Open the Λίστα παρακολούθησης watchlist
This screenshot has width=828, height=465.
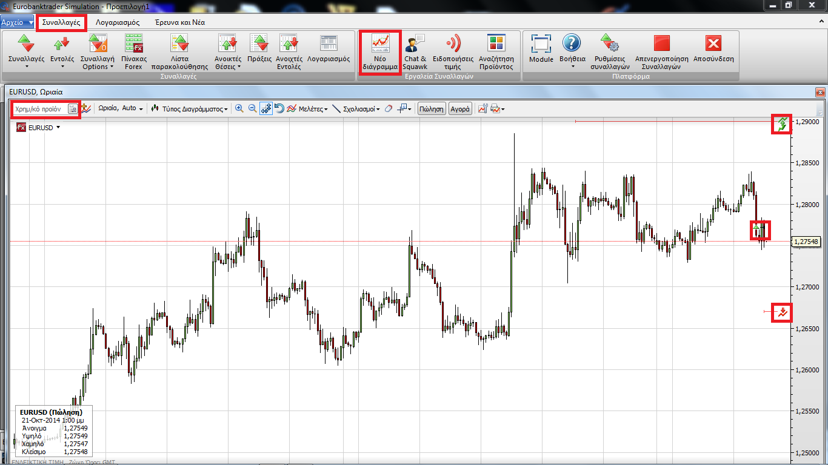[x=179, y=51]
